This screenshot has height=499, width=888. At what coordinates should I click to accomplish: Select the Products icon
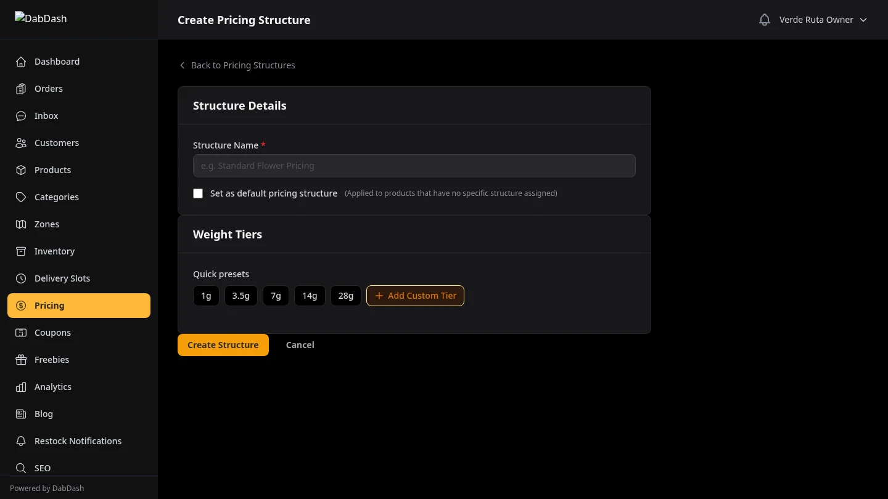click(20, 170)
